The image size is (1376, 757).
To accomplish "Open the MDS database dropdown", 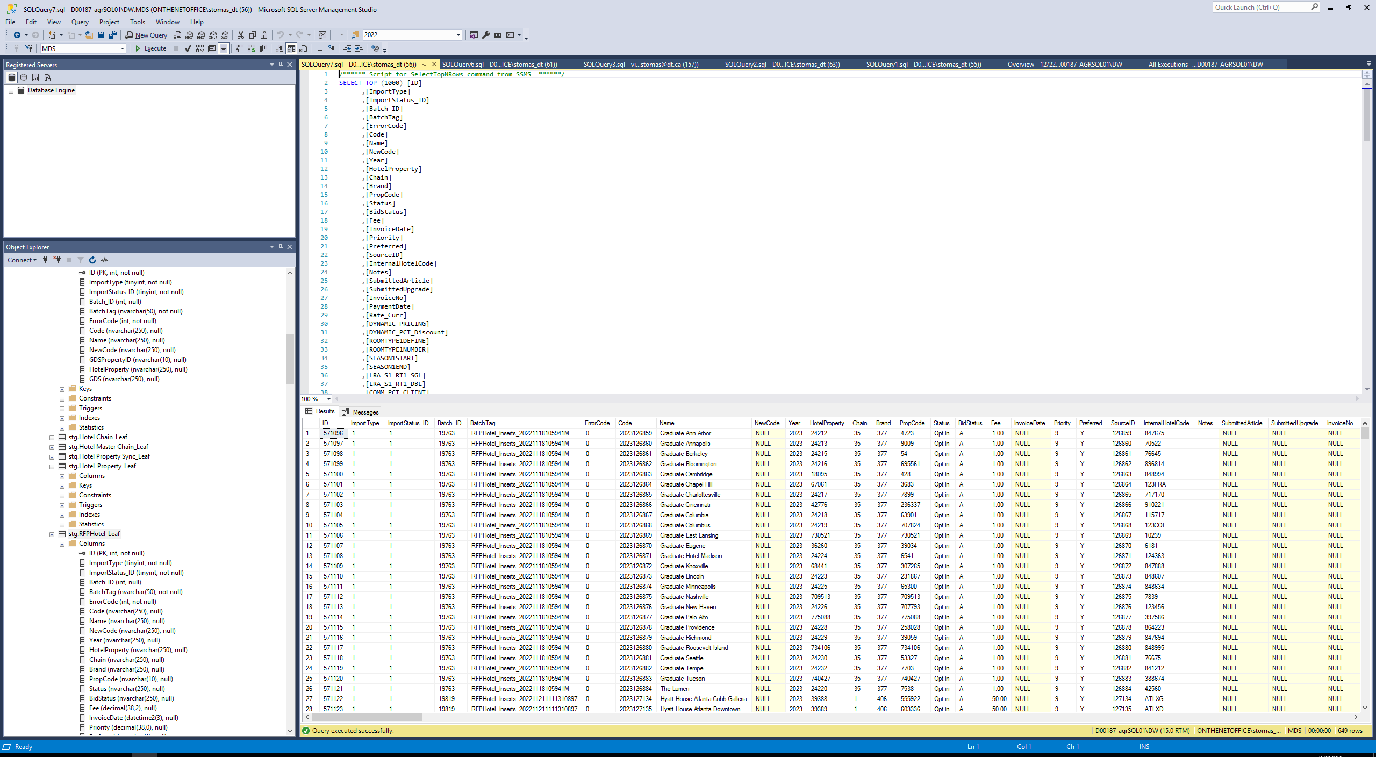I will tap(122, 48).
